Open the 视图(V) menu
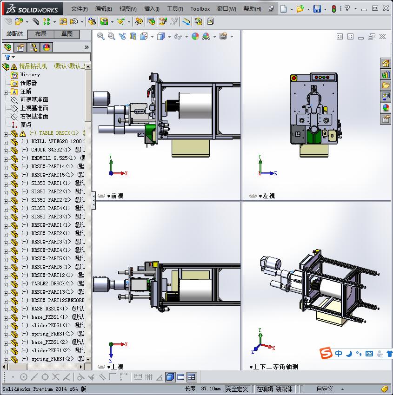Screen dimensions: 393x395 point(128,9)
